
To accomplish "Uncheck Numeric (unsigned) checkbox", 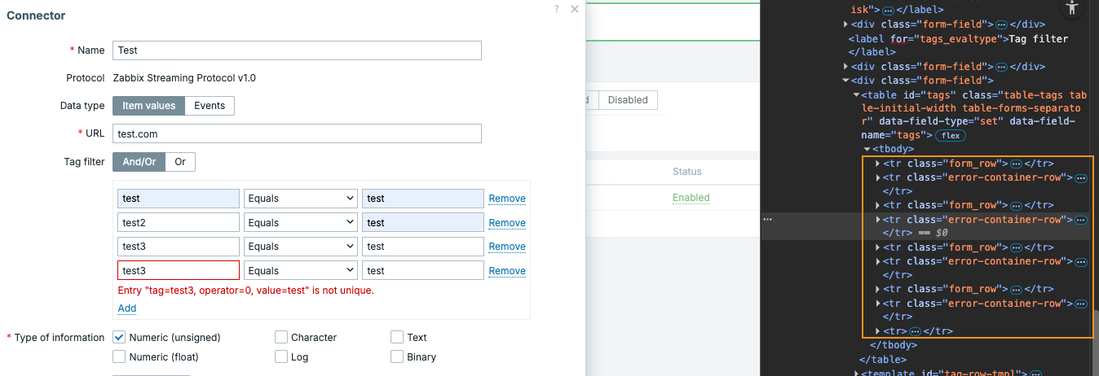I will pyautogui.click(x=119, y=337).
